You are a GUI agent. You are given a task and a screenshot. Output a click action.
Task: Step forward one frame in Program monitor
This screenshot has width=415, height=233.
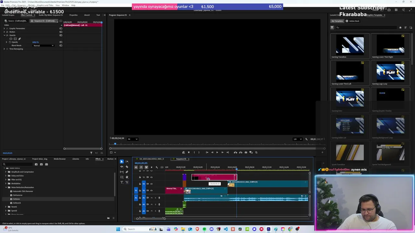[222, 152]
